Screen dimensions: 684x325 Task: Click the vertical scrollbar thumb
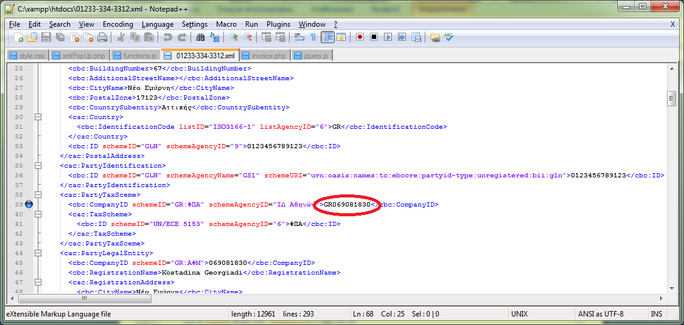[672, 99]
